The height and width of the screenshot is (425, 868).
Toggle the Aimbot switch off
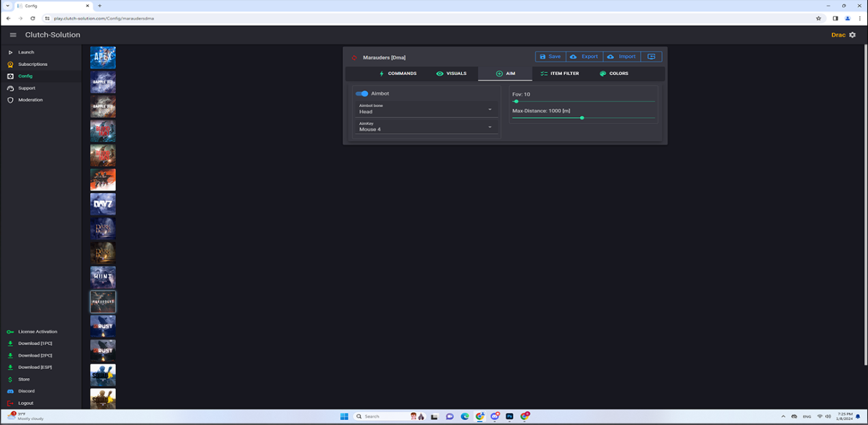coord(362,93)
